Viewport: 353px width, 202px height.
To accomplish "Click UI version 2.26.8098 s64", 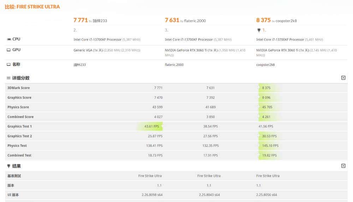I will pyautogui.click(x=152, y=195).
